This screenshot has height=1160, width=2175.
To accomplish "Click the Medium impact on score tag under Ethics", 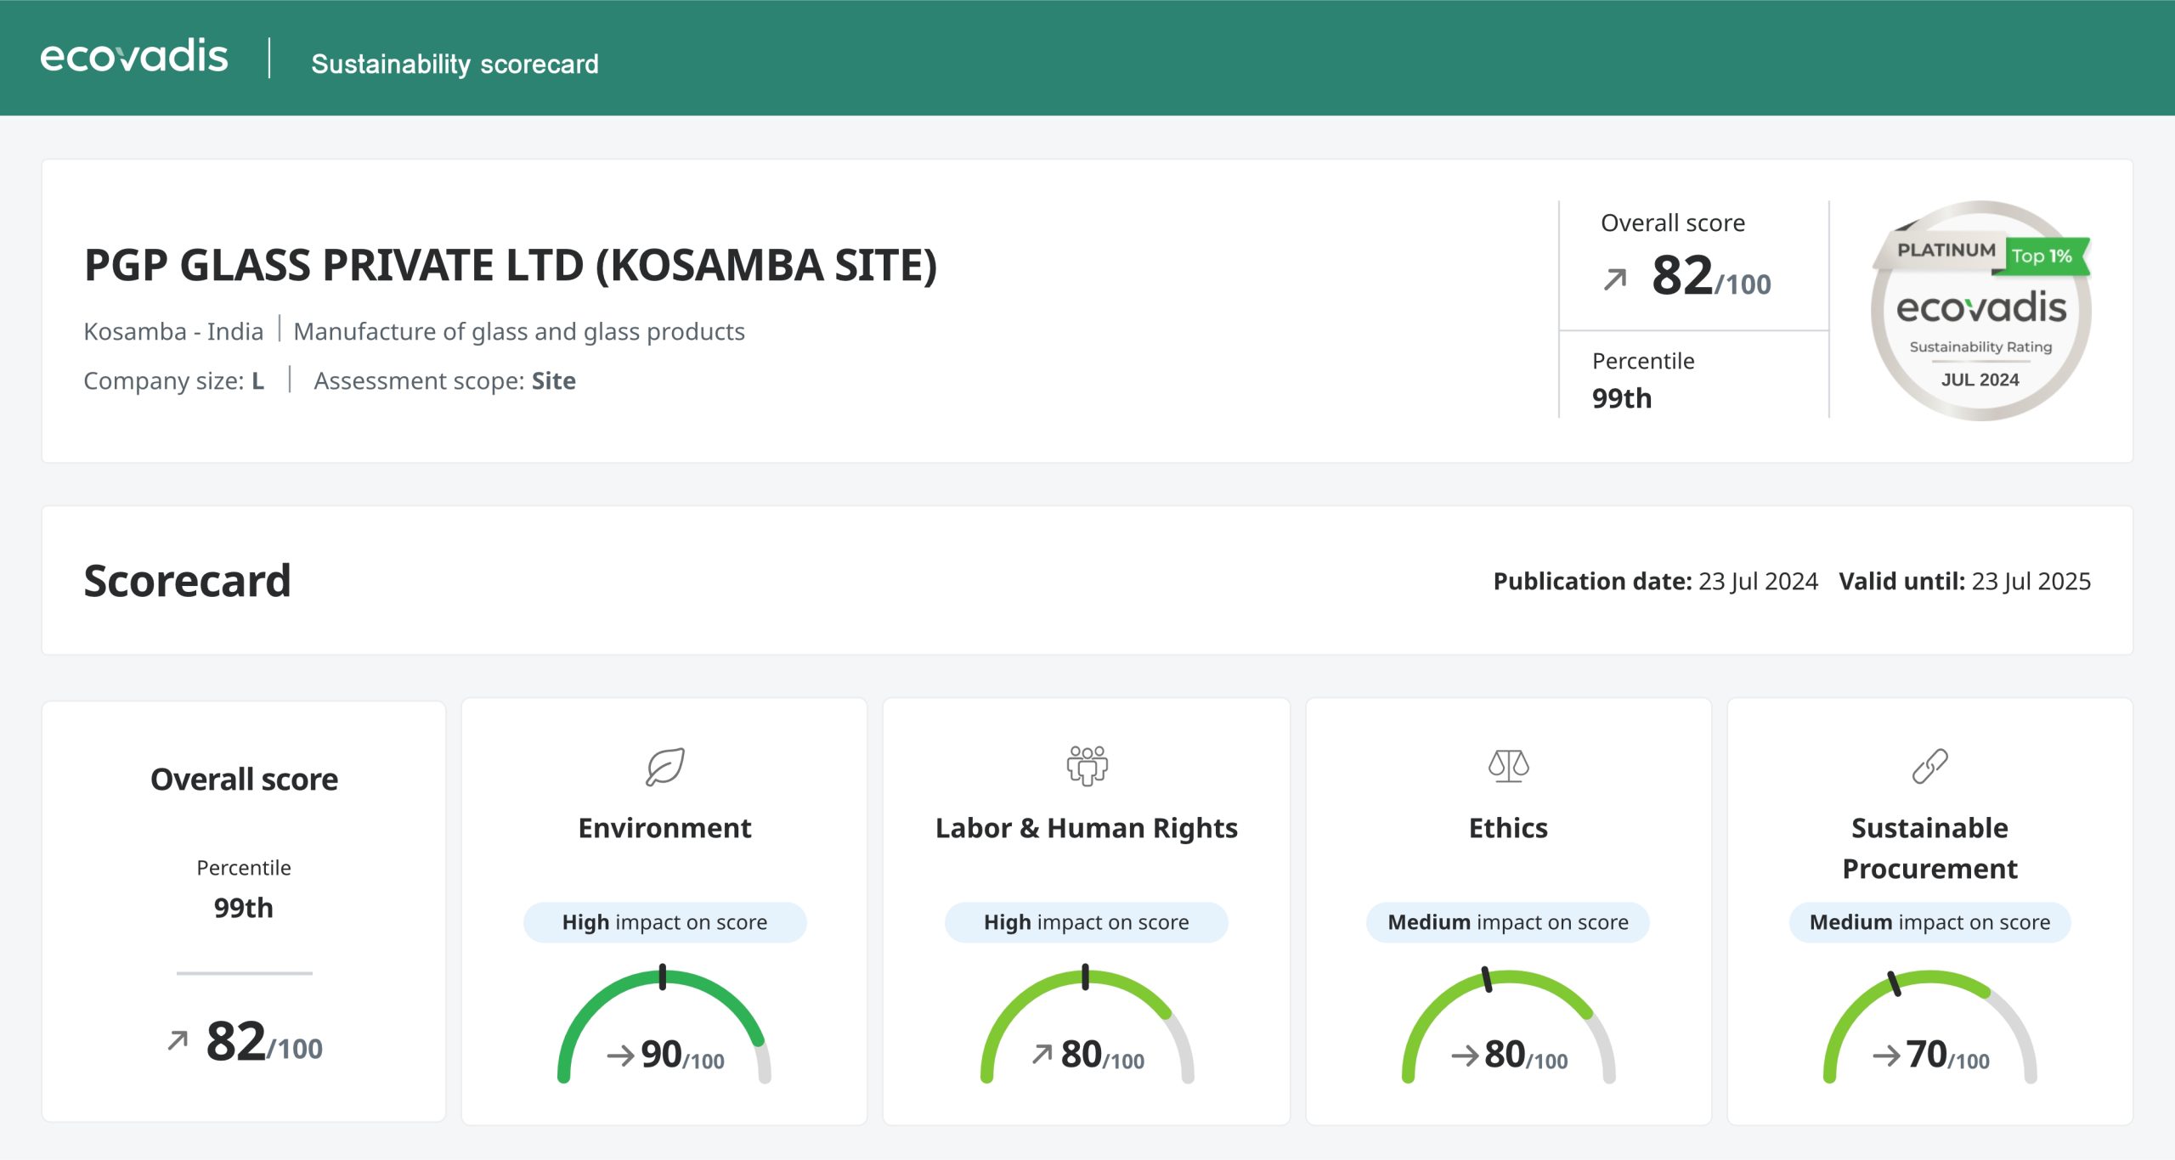I will tap(1508, 922).
